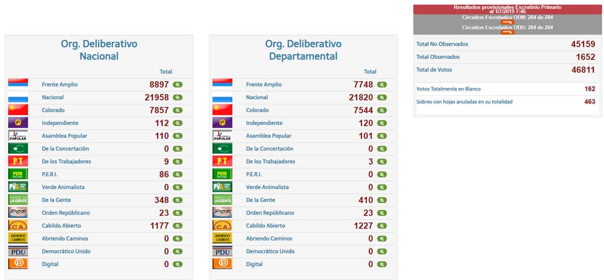
Task: Click ODN circuits progress bar
Action: 507,22
